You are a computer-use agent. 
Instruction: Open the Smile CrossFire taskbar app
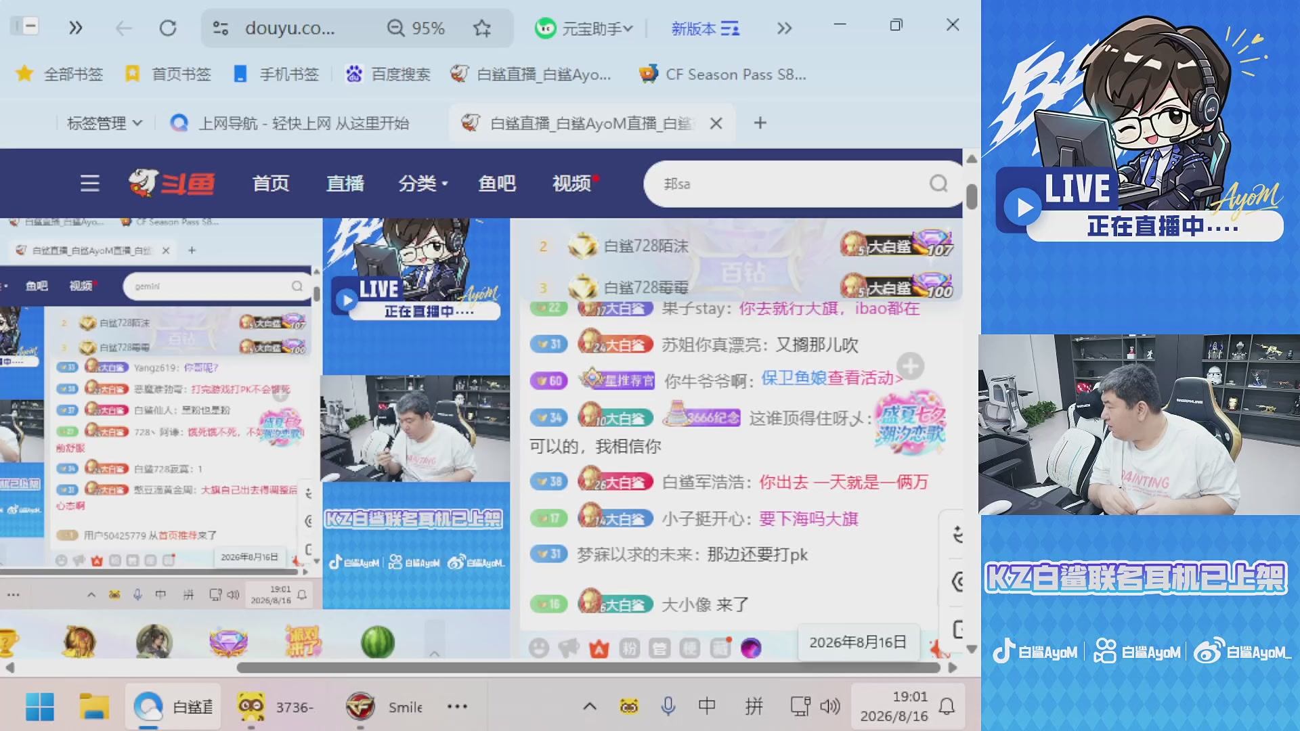tap(383, 707)
